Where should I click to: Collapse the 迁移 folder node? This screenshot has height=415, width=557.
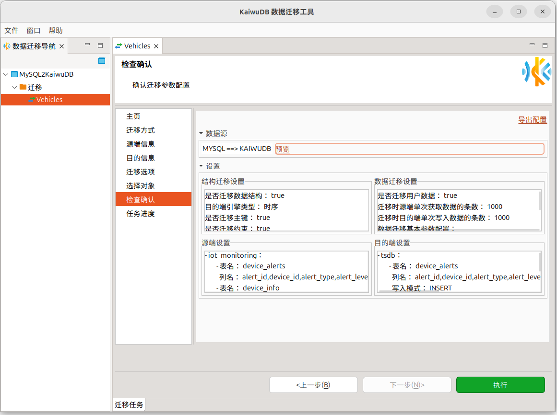(x=14, y=87)
